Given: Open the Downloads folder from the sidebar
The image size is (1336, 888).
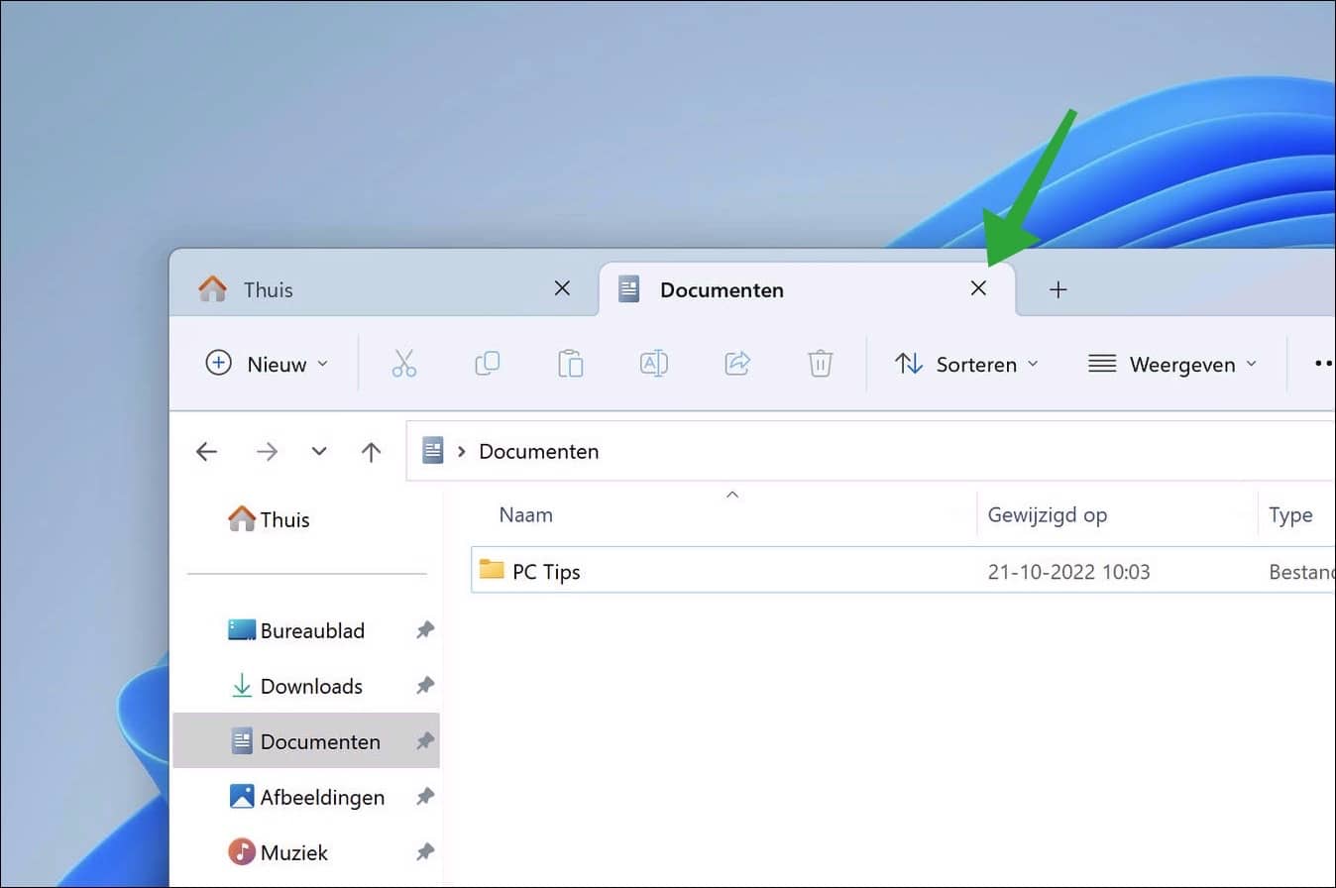Looking at the screenshot, I should pyautogui.click(x=311, y=685).
